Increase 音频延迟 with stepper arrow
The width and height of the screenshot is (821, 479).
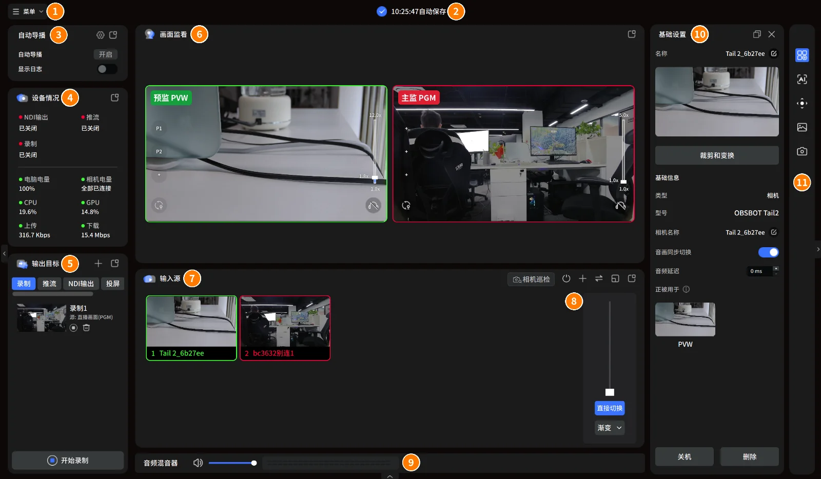tap(776, 268)
